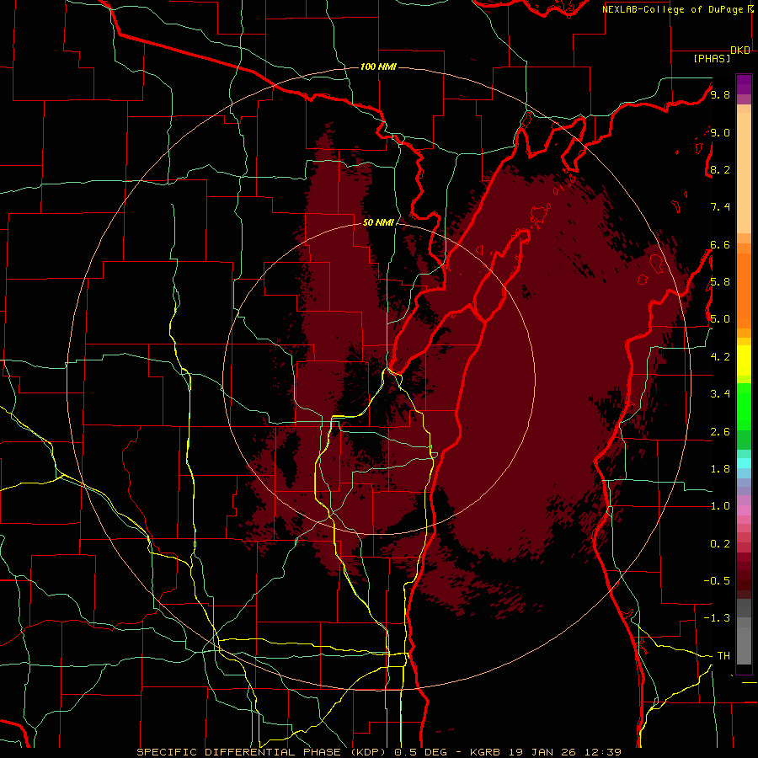Click the dark orange segment of the color bar
758x758 pixels.
tap(744, 291)
